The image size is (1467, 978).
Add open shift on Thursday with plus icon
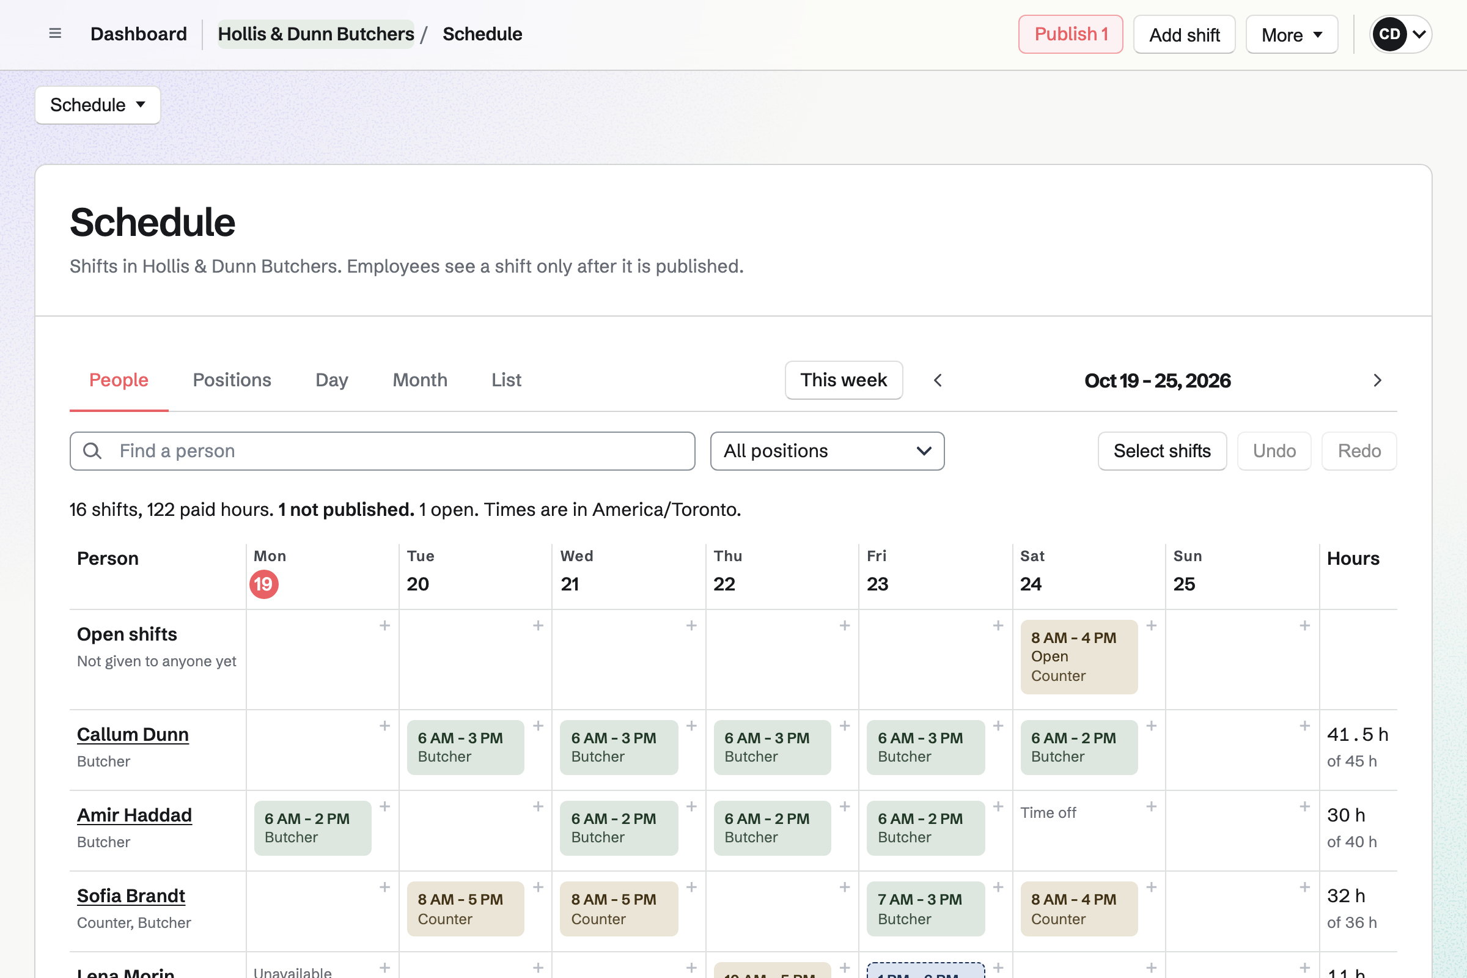(845, 625)
